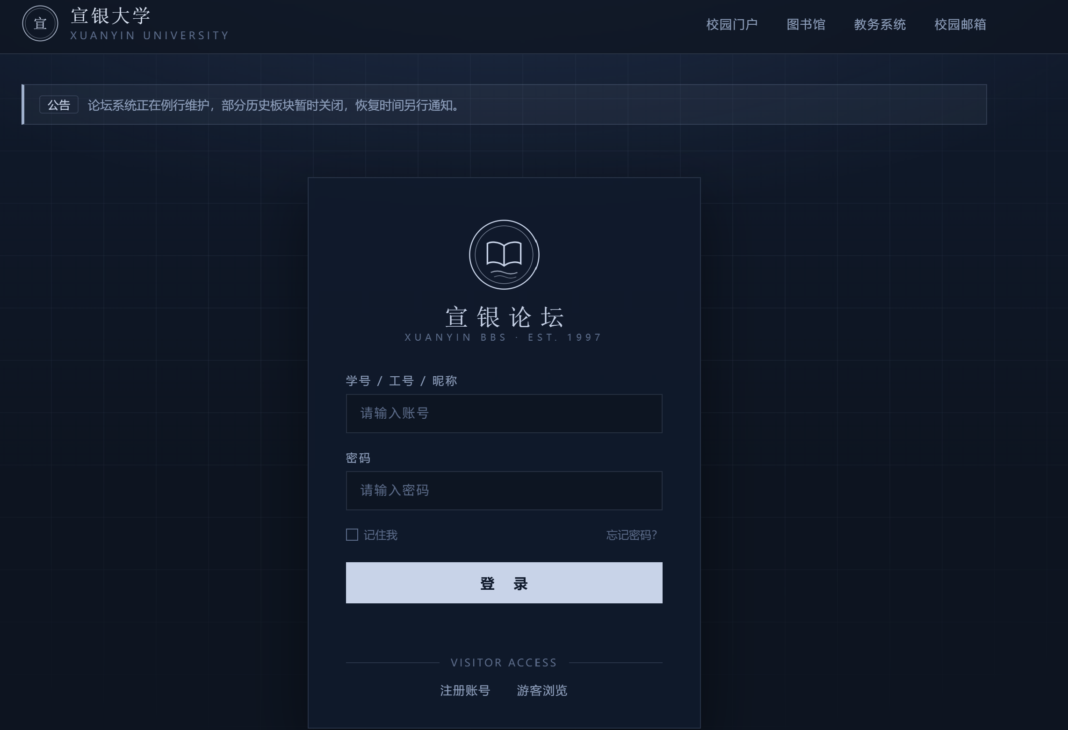Click the 宣 university logo emblem
This screenshot has height=730, width=1068.
point(40,23)
